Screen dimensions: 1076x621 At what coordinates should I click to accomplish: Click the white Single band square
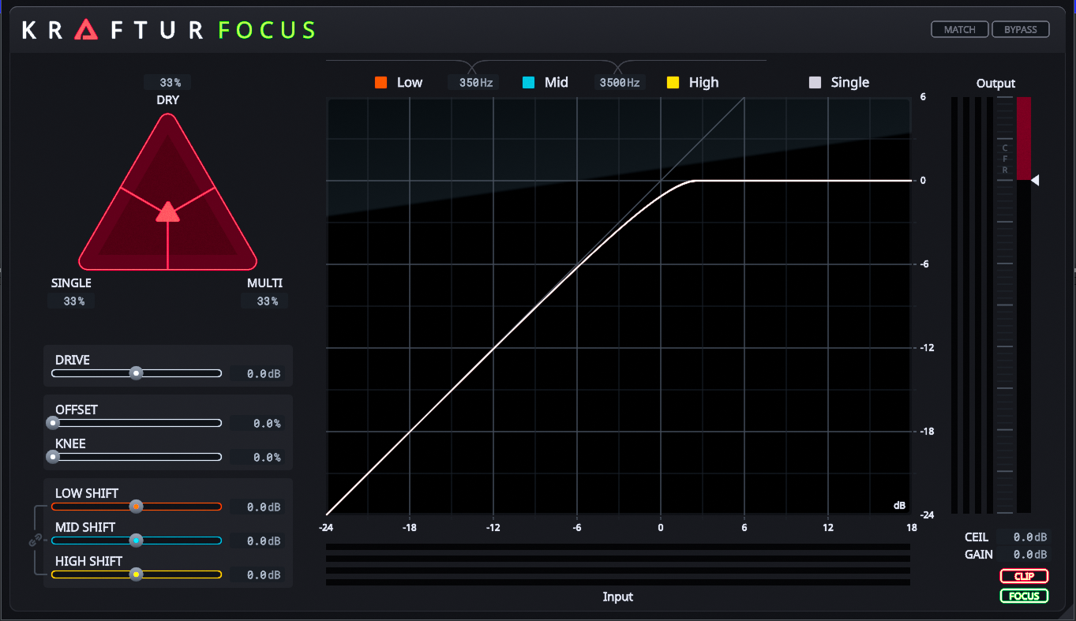pos(815,83)
